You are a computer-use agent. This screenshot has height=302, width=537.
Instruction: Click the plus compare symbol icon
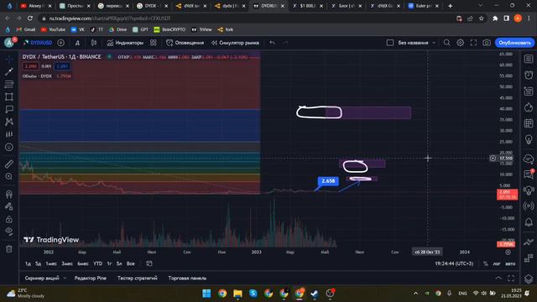pyautogui.click(x=60, y=43)
